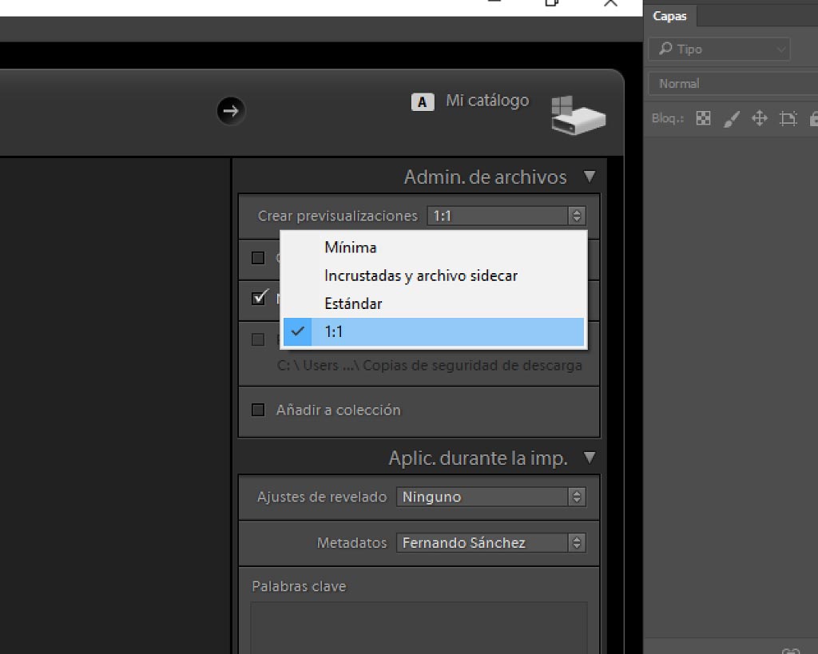Close the window with the X button

coord(610,2)
